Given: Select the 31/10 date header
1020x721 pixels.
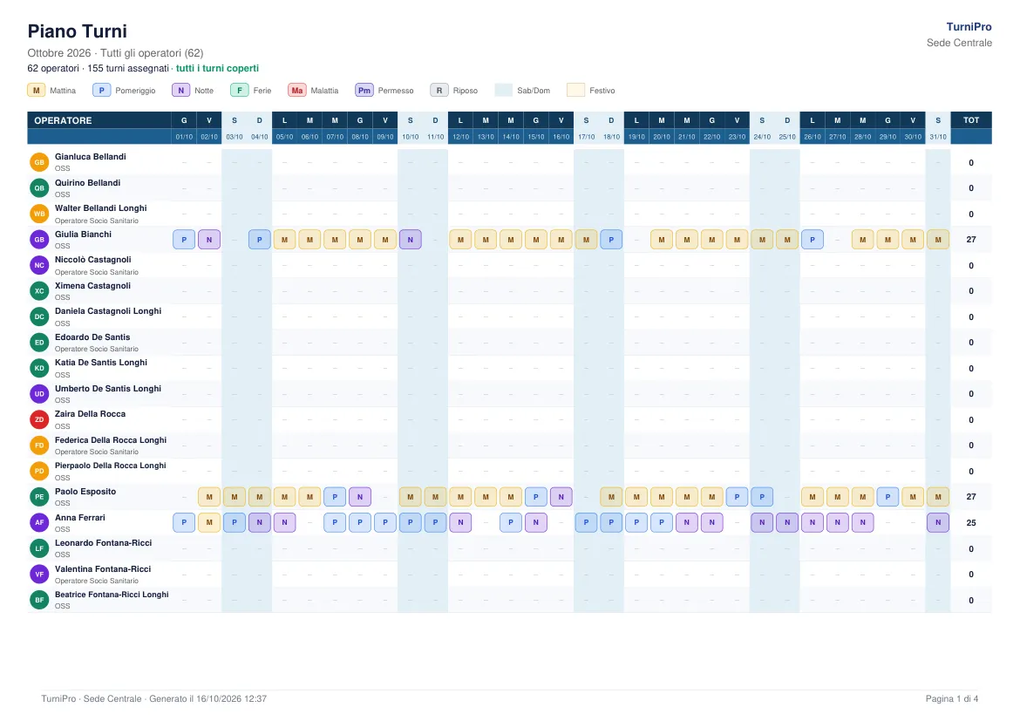Looking at the screenshot, I should point(938,137).
